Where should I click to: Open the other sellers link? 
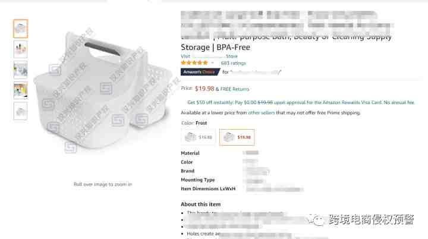pos(262,112)
